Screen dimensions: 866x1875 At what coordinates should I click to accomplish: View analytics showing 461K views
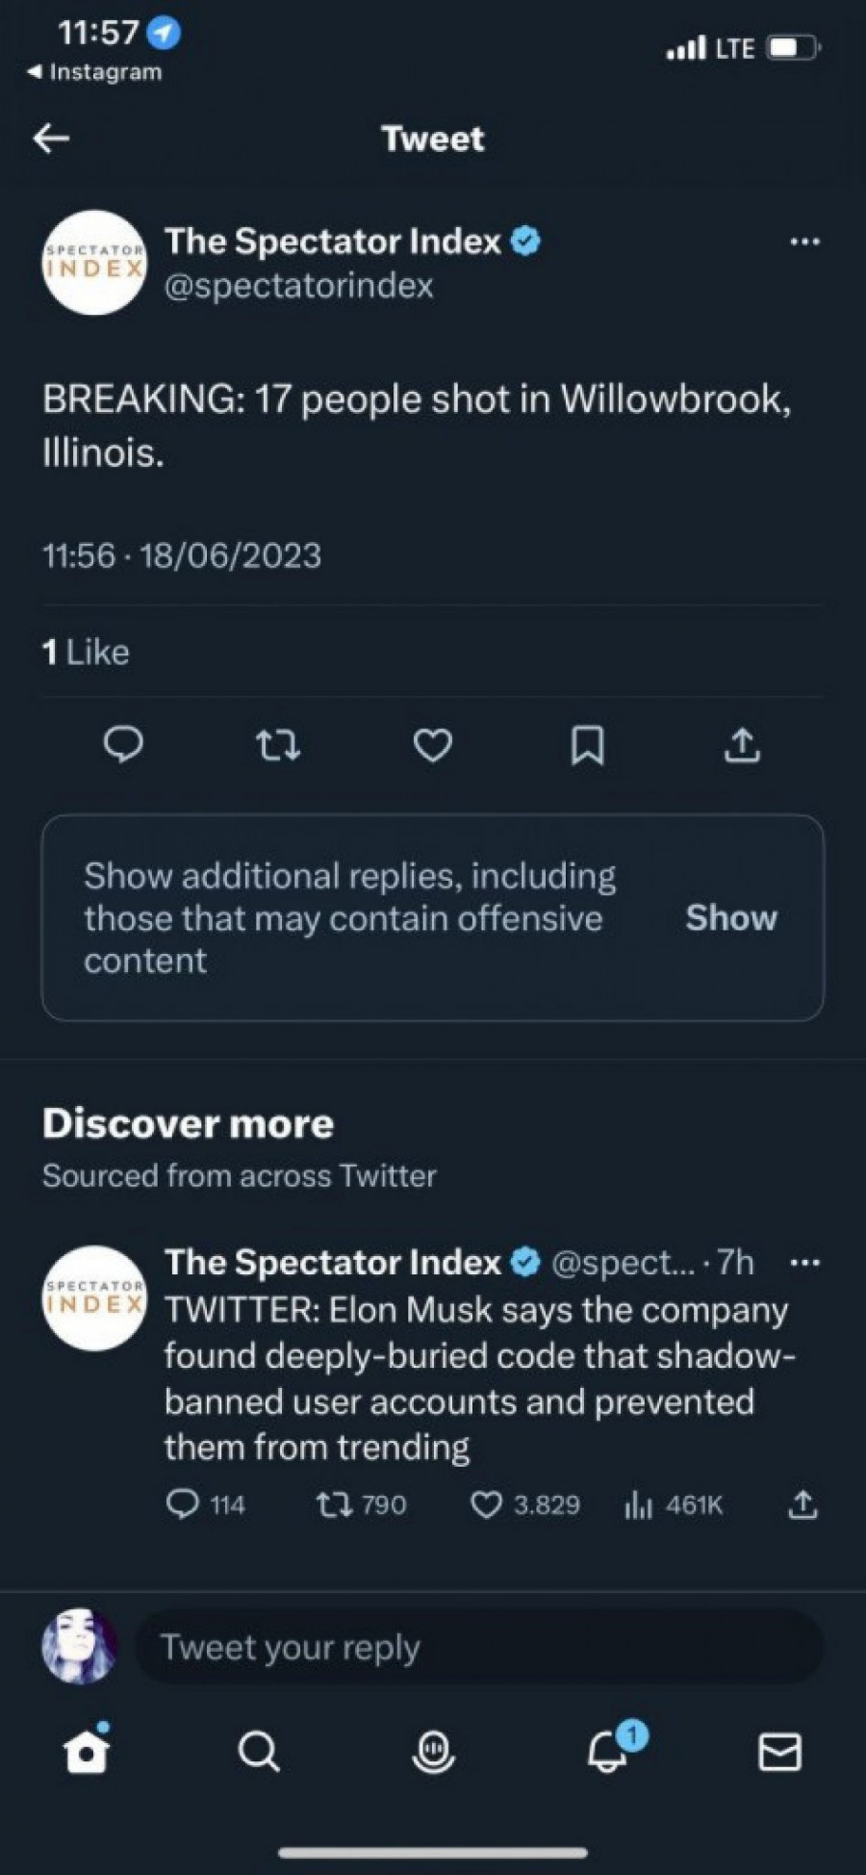pos(638,1503)
